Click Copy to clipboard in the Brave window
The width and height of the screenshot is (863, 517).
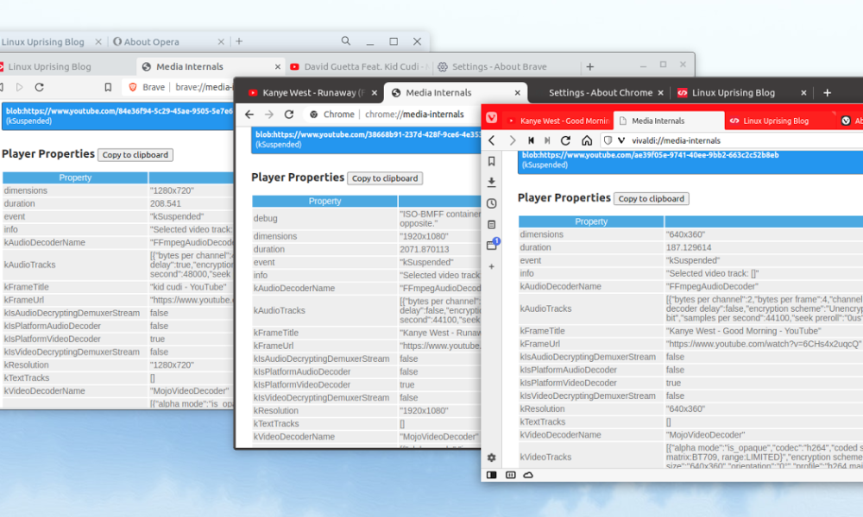coord(135,155)
